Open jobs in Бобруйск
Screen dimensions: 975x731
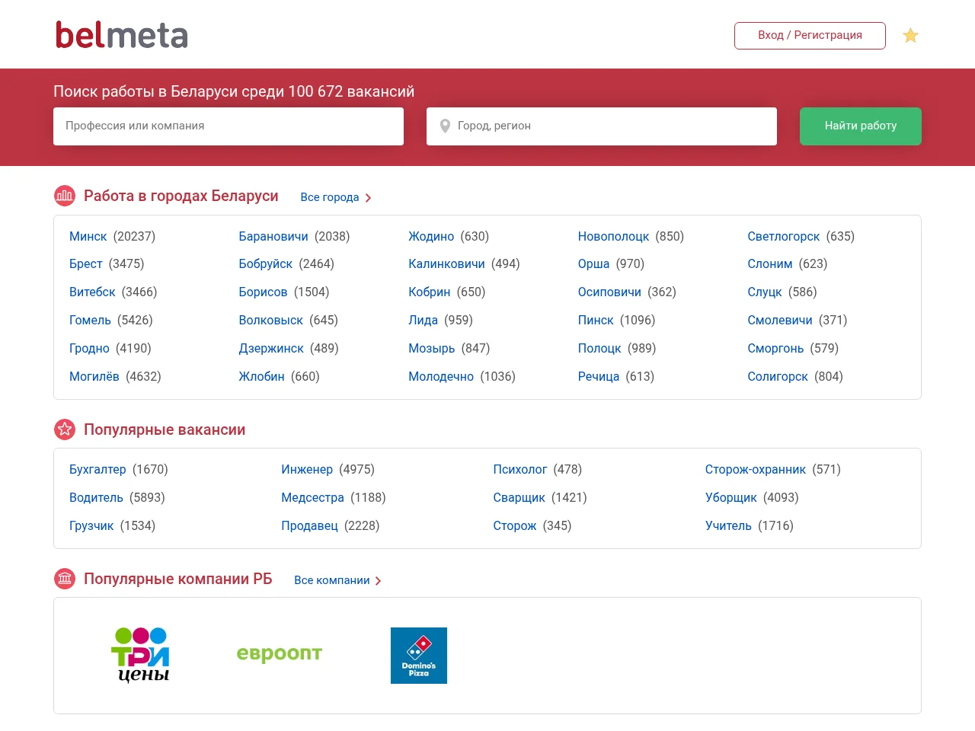click(x=266, y=263)
